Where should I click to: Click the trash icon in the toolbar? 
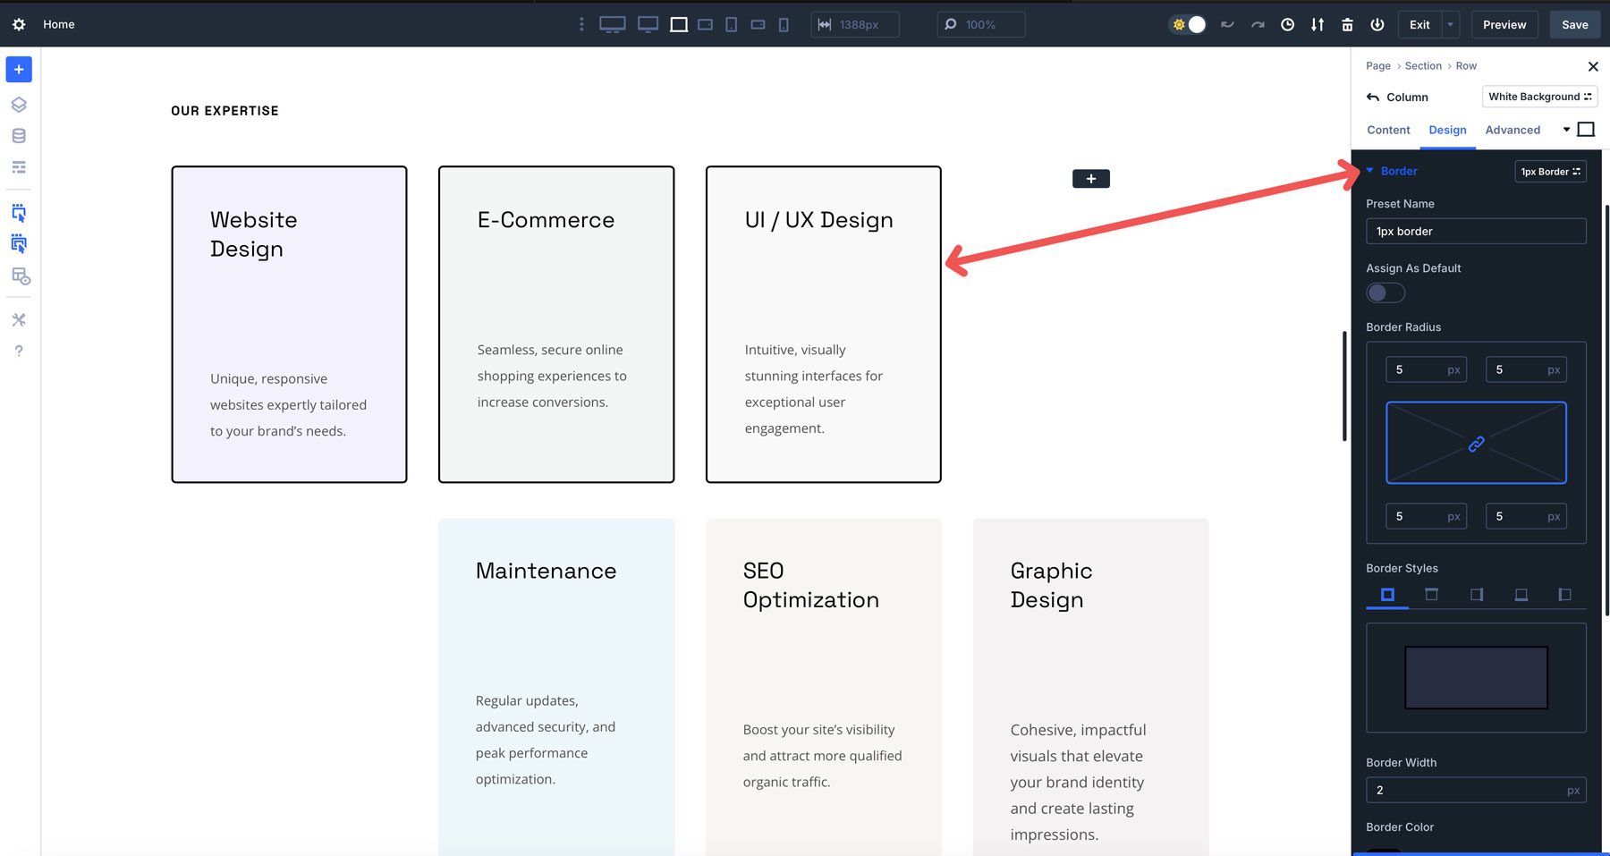pos(1347,24)
